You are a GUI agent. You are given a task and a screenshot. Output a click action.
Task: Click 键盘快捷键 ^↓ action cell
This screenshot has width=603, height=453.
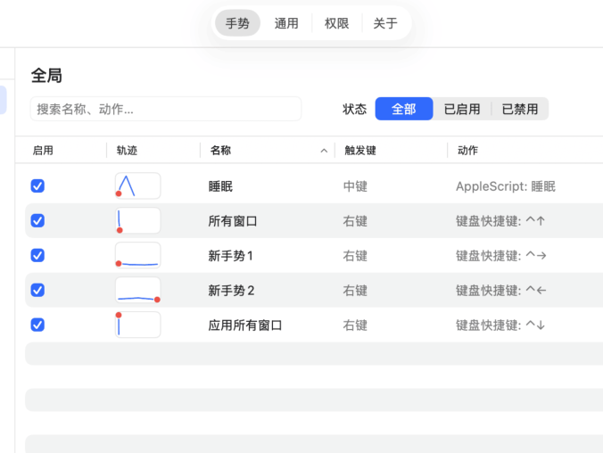pyautogui.click(x=500, y=325)
